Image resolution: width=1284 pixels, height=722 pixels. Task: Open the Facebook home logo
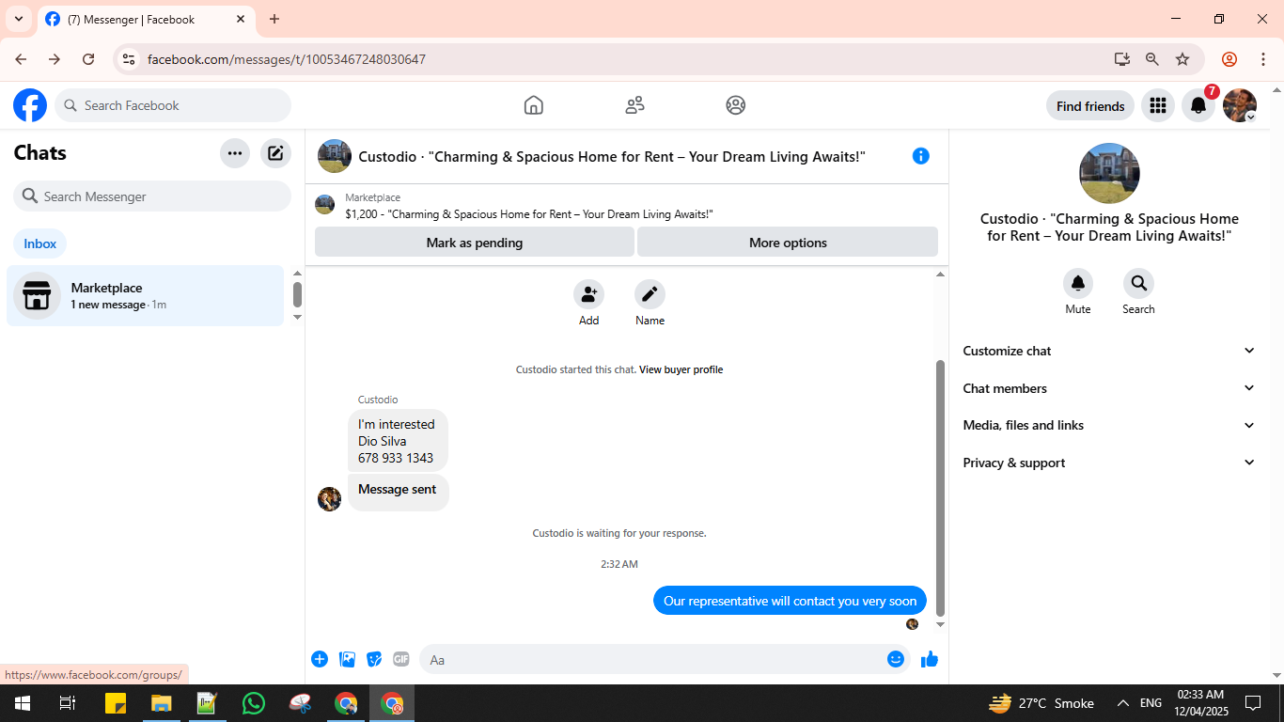click(x=30, y=105)
